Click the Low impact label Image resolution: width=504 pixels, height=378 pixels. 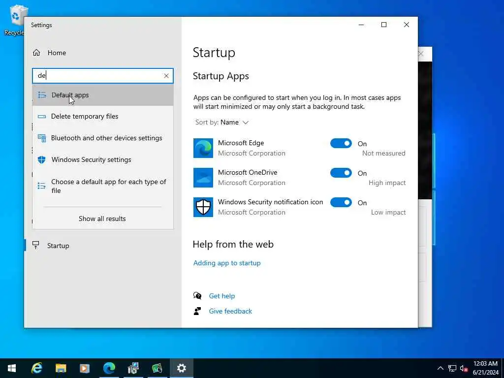tap(388, 213)
